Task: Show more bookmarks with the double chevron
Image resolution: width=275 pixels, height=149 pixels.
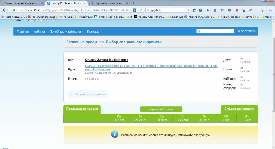Action: tap(273, 17)
